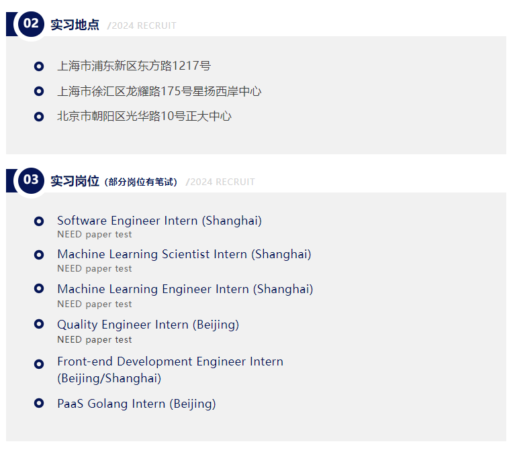Click bullet beside 上海市徐汇区龙耀路175号星扬西岸中心
Viewport: 513px width, 452px height.
pyautogui.click(x=39, y=91)
